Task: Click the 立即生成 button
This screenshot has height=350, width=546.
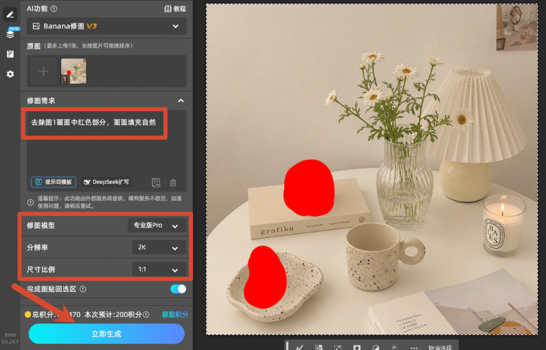Action: click(107, 334)
